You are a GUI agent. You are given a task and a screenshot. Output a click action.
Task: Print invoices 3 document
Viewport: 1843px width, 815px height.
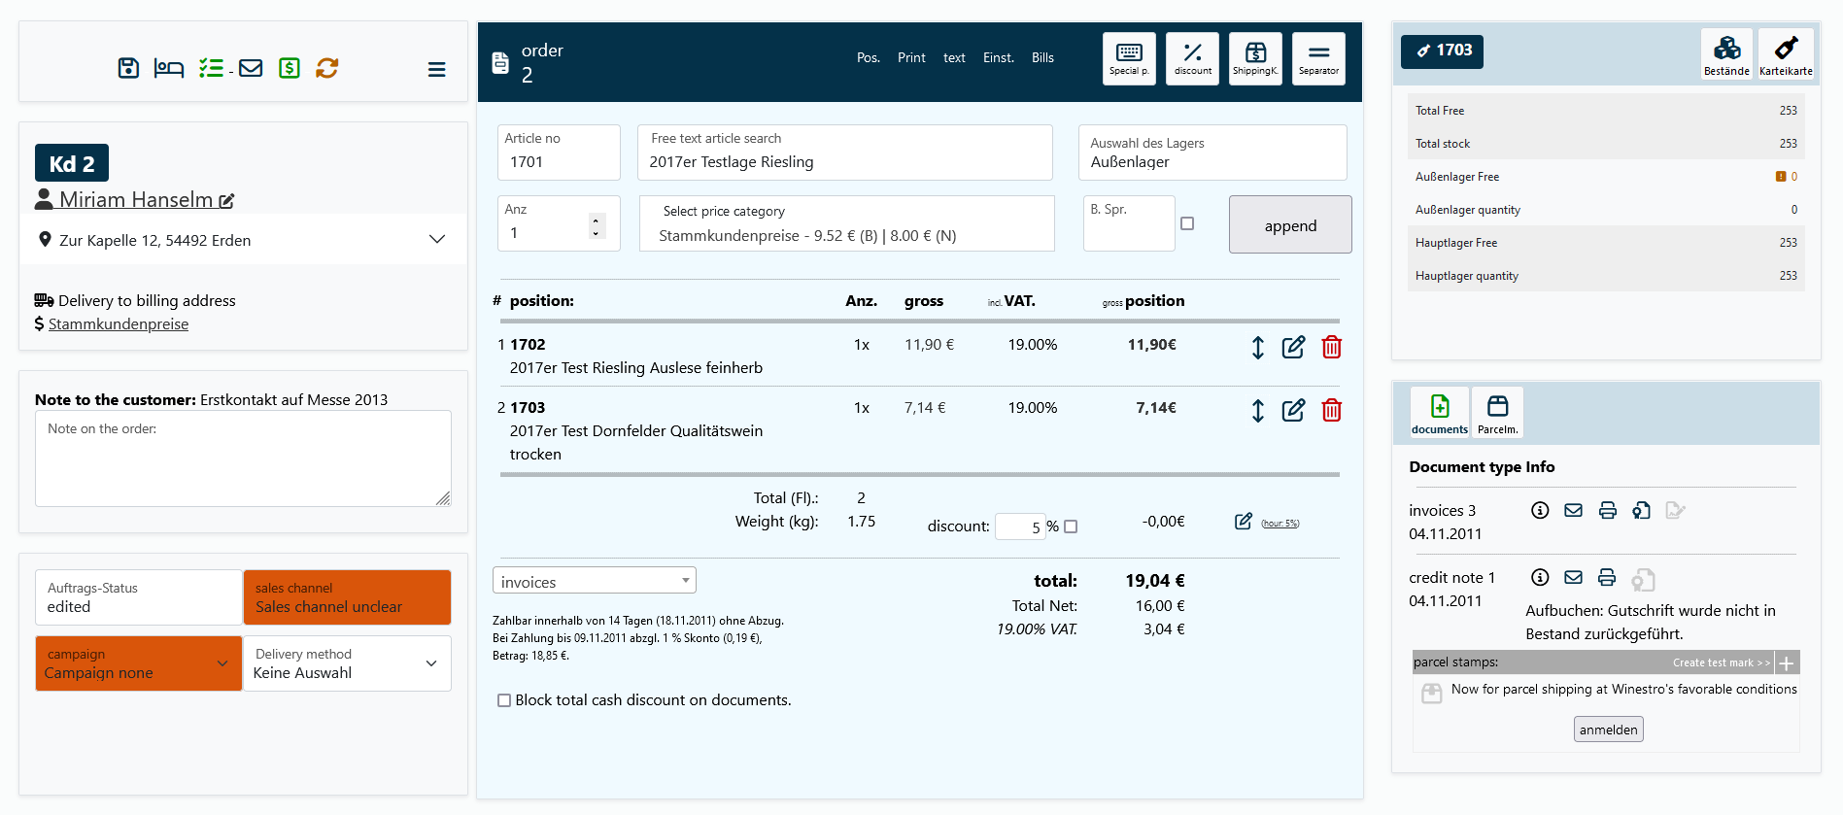coord(1608,510)
